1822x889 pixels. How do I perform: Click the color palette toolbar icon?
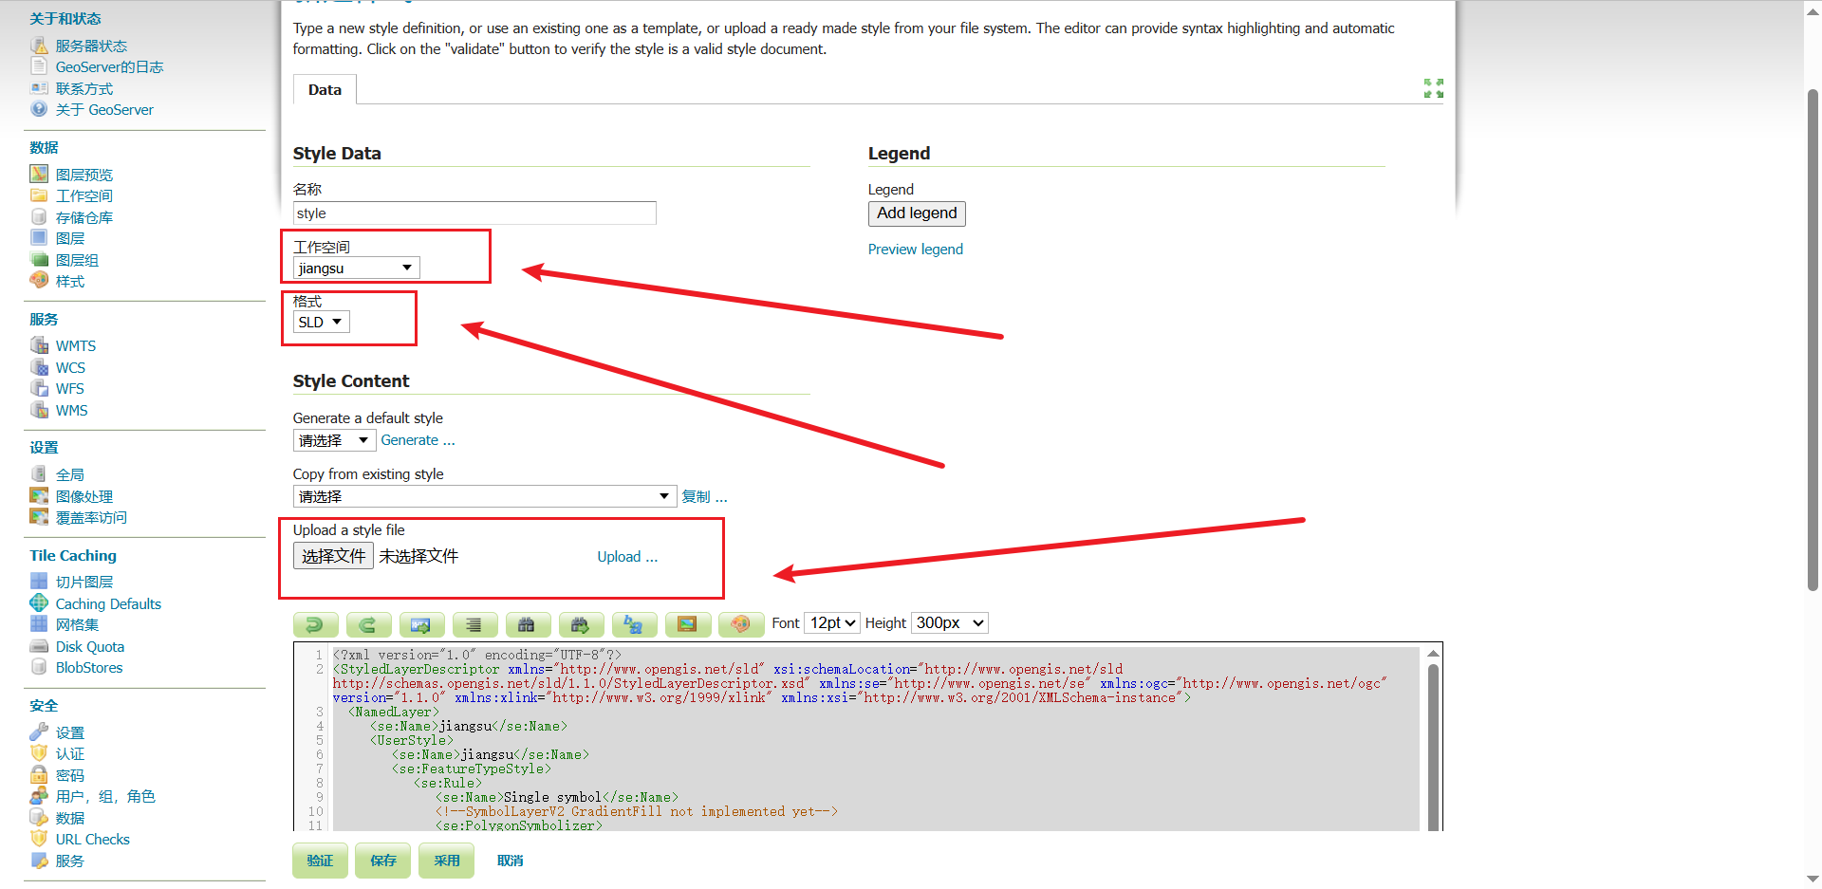(x=740, y=623)
